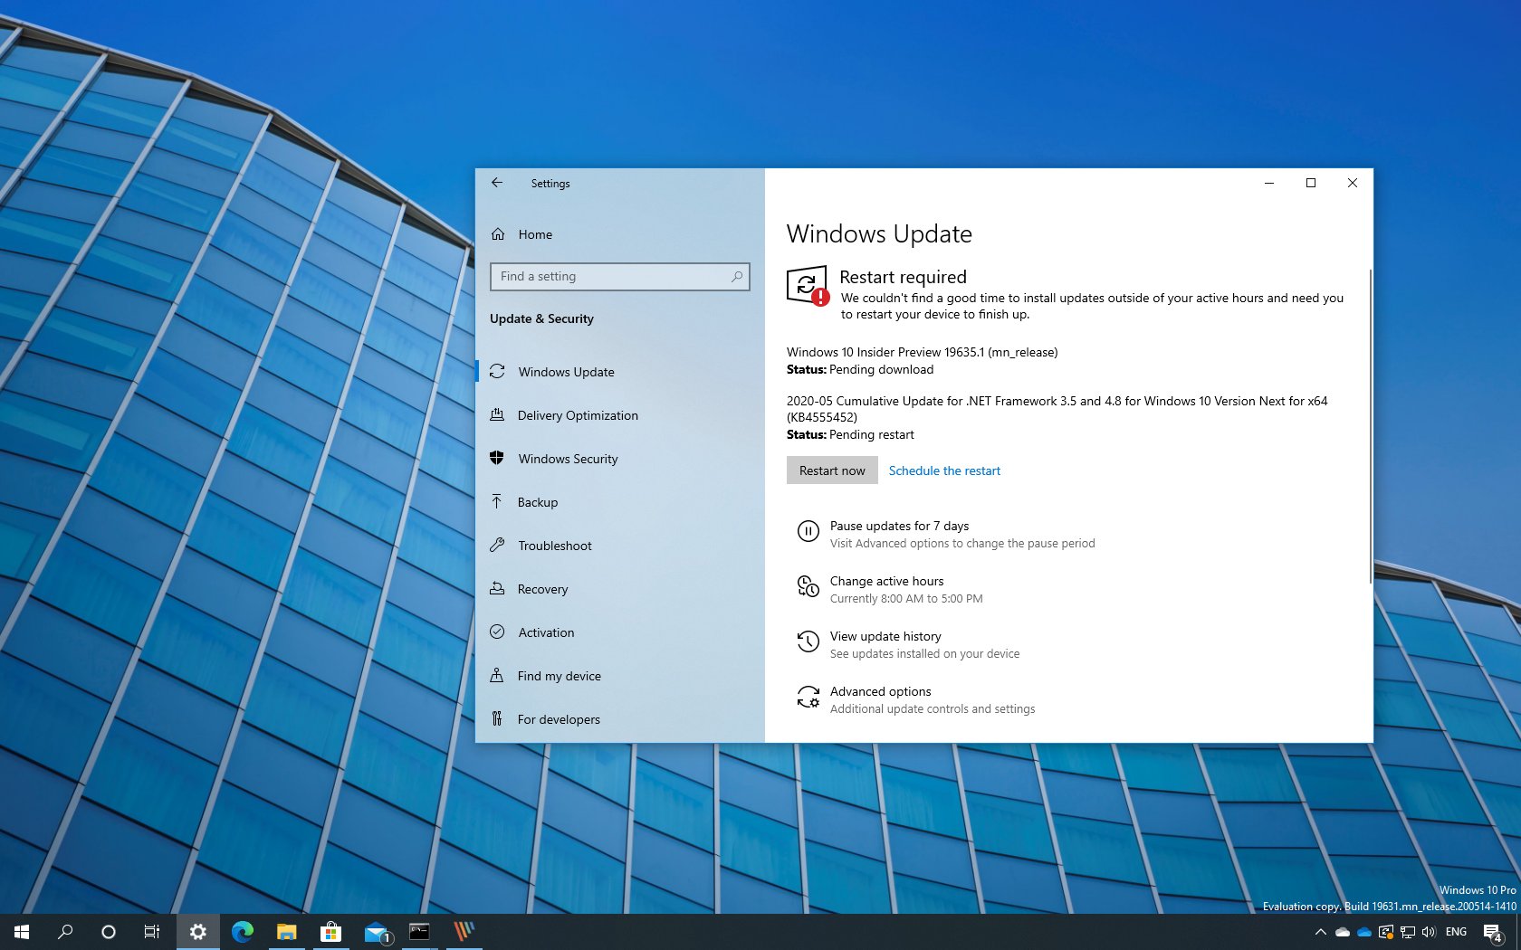Click the clock icon beside Change active hours

point(808,586)
